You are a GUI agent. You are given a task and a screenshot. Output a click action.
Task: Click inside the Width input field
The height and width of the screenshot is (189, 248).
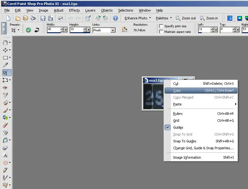pos(53,30)
